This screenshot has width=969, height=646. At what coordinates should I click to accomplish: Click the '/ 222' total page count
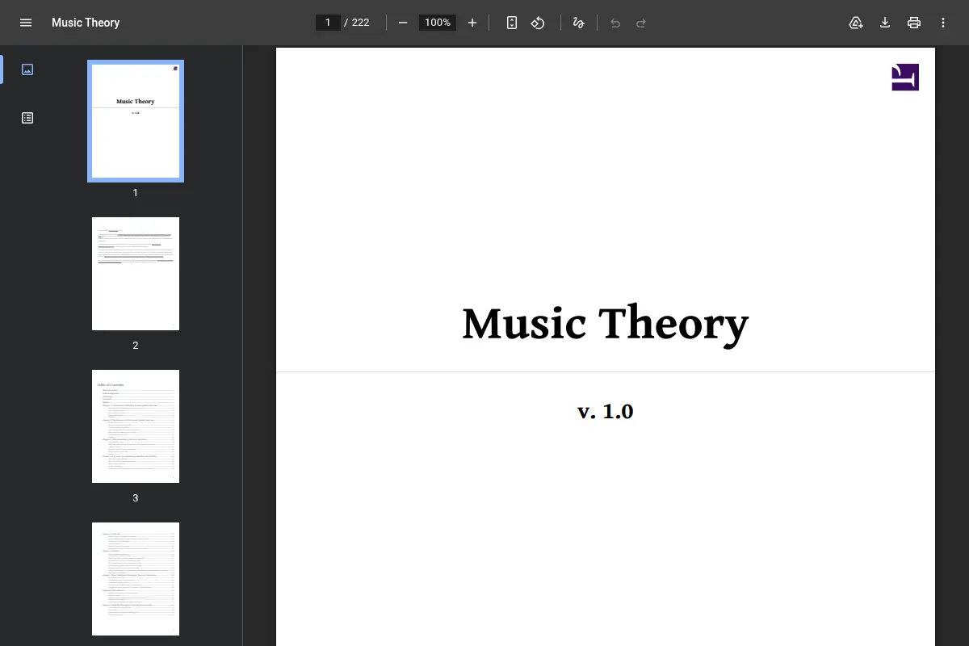point(357,23)
